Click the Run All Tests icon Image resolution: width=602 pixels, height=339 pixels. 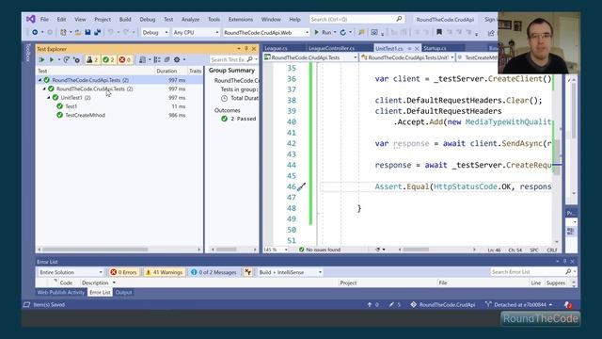(41, 59)
